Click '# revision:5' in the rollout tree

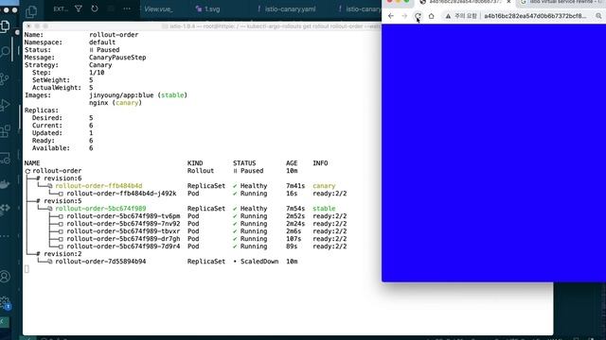point(59,201)
